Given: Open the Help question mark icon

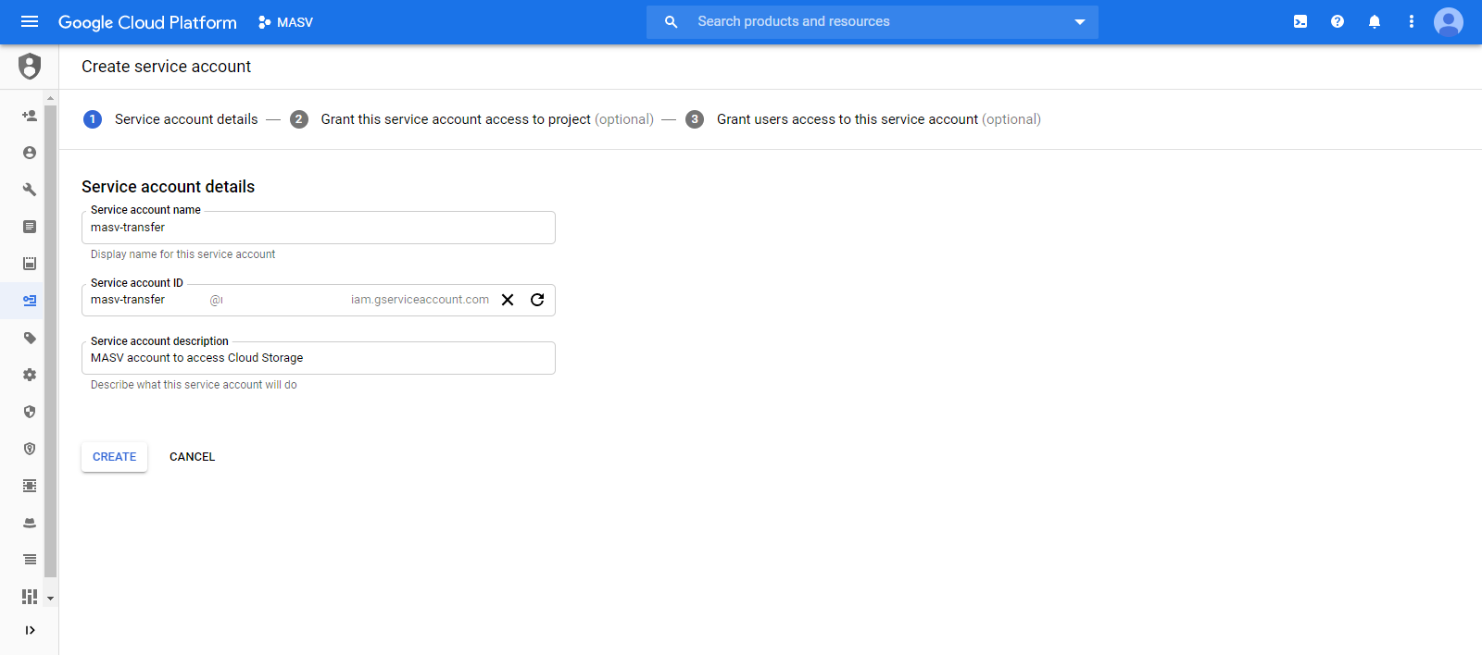Looking at the screenshot, I should click(x=1338, y=21).
